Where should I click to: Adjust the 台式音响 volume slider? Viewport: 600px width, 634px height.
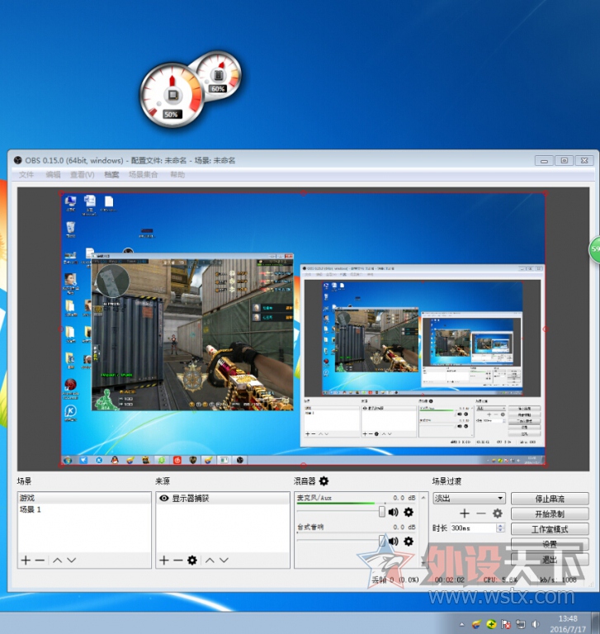[x=381, y=541]
